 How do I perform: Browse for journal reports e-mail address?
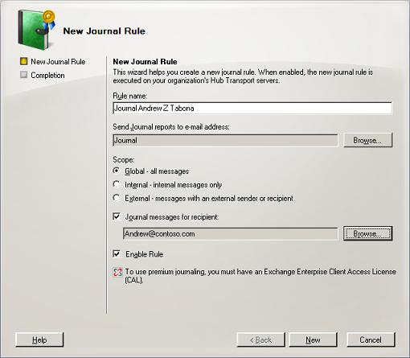pyautogui.click(x=367, y=140)
